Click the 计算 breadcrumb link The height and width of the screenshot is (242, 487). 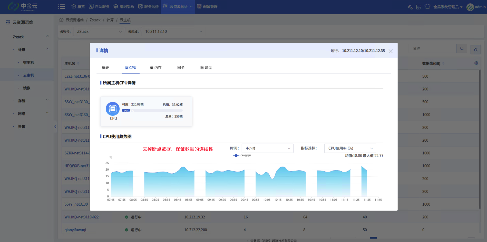point(110,20)
